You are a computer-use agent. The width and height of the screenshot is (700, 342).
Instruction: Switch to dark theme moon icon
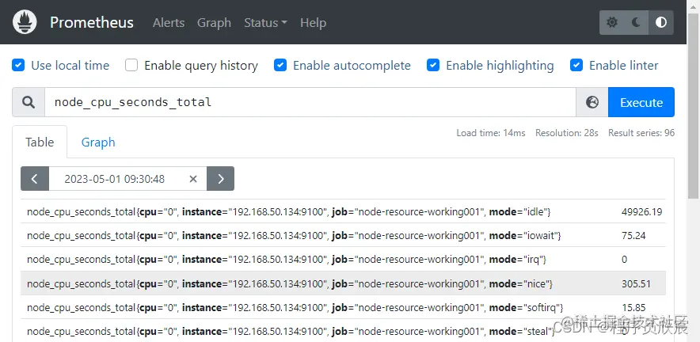637,23
